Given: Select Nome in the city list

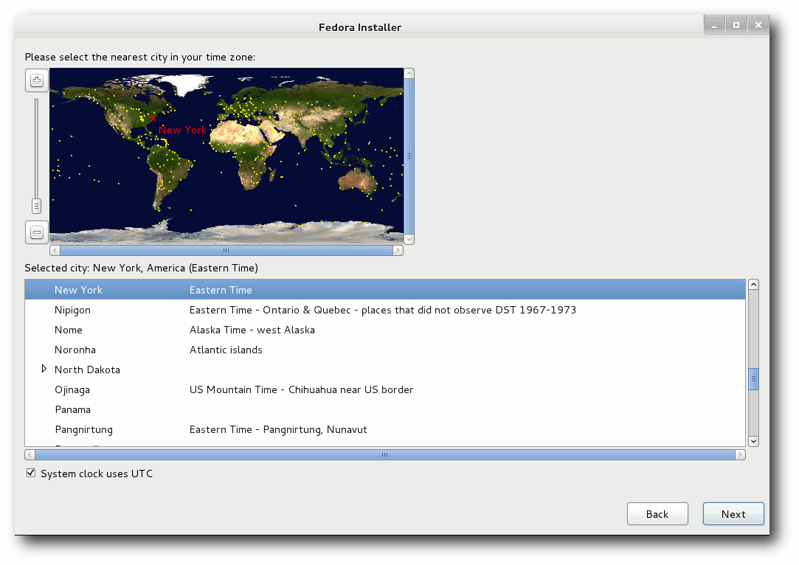Looking at the screenshot, I should click(x=384, y=330).
